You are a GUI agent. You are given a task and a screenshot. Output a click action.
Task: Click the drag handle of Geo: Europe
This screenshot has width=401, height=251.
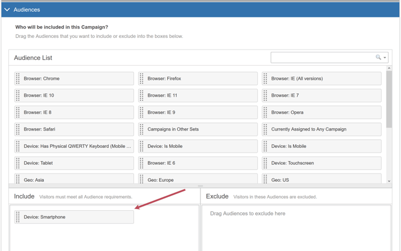[x=142, y=179]
